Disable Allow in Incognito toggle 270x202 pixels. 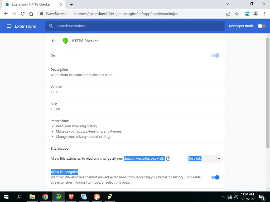(x=215, y=177)
